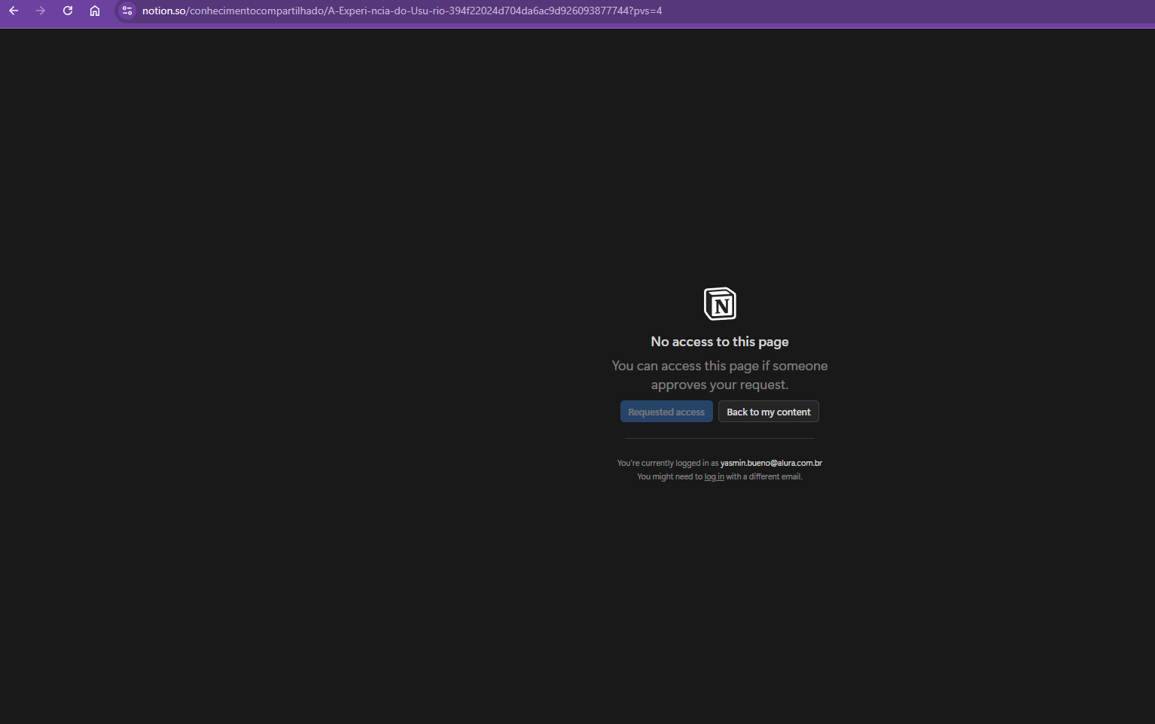Click text 'You can access this page if someone'
1155x724 pixels.
tap(720, 366)
